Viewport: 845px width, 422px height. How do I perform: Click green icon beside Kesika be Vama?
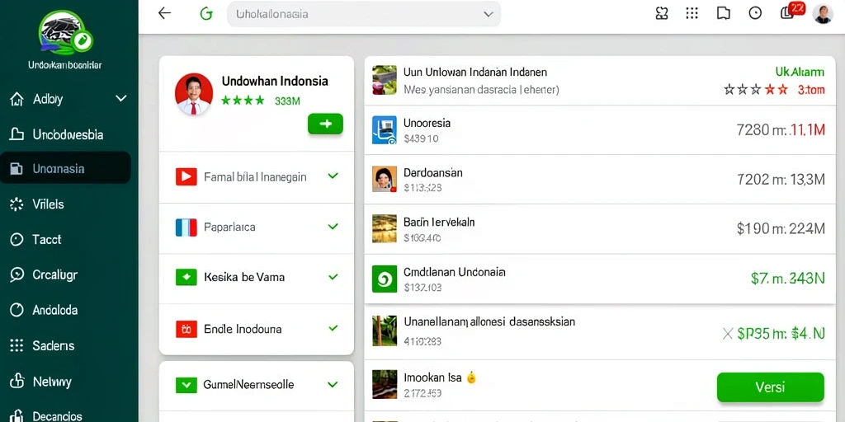tap(186, 277)
